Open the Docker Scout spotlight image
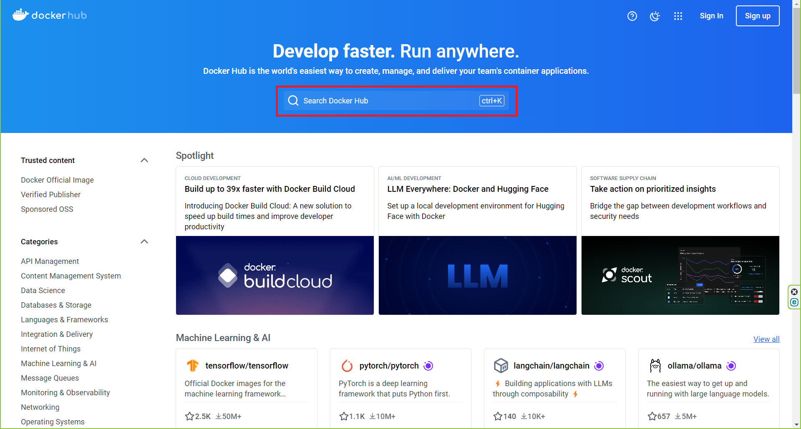The image size is (801, 429). coord(680,275)
